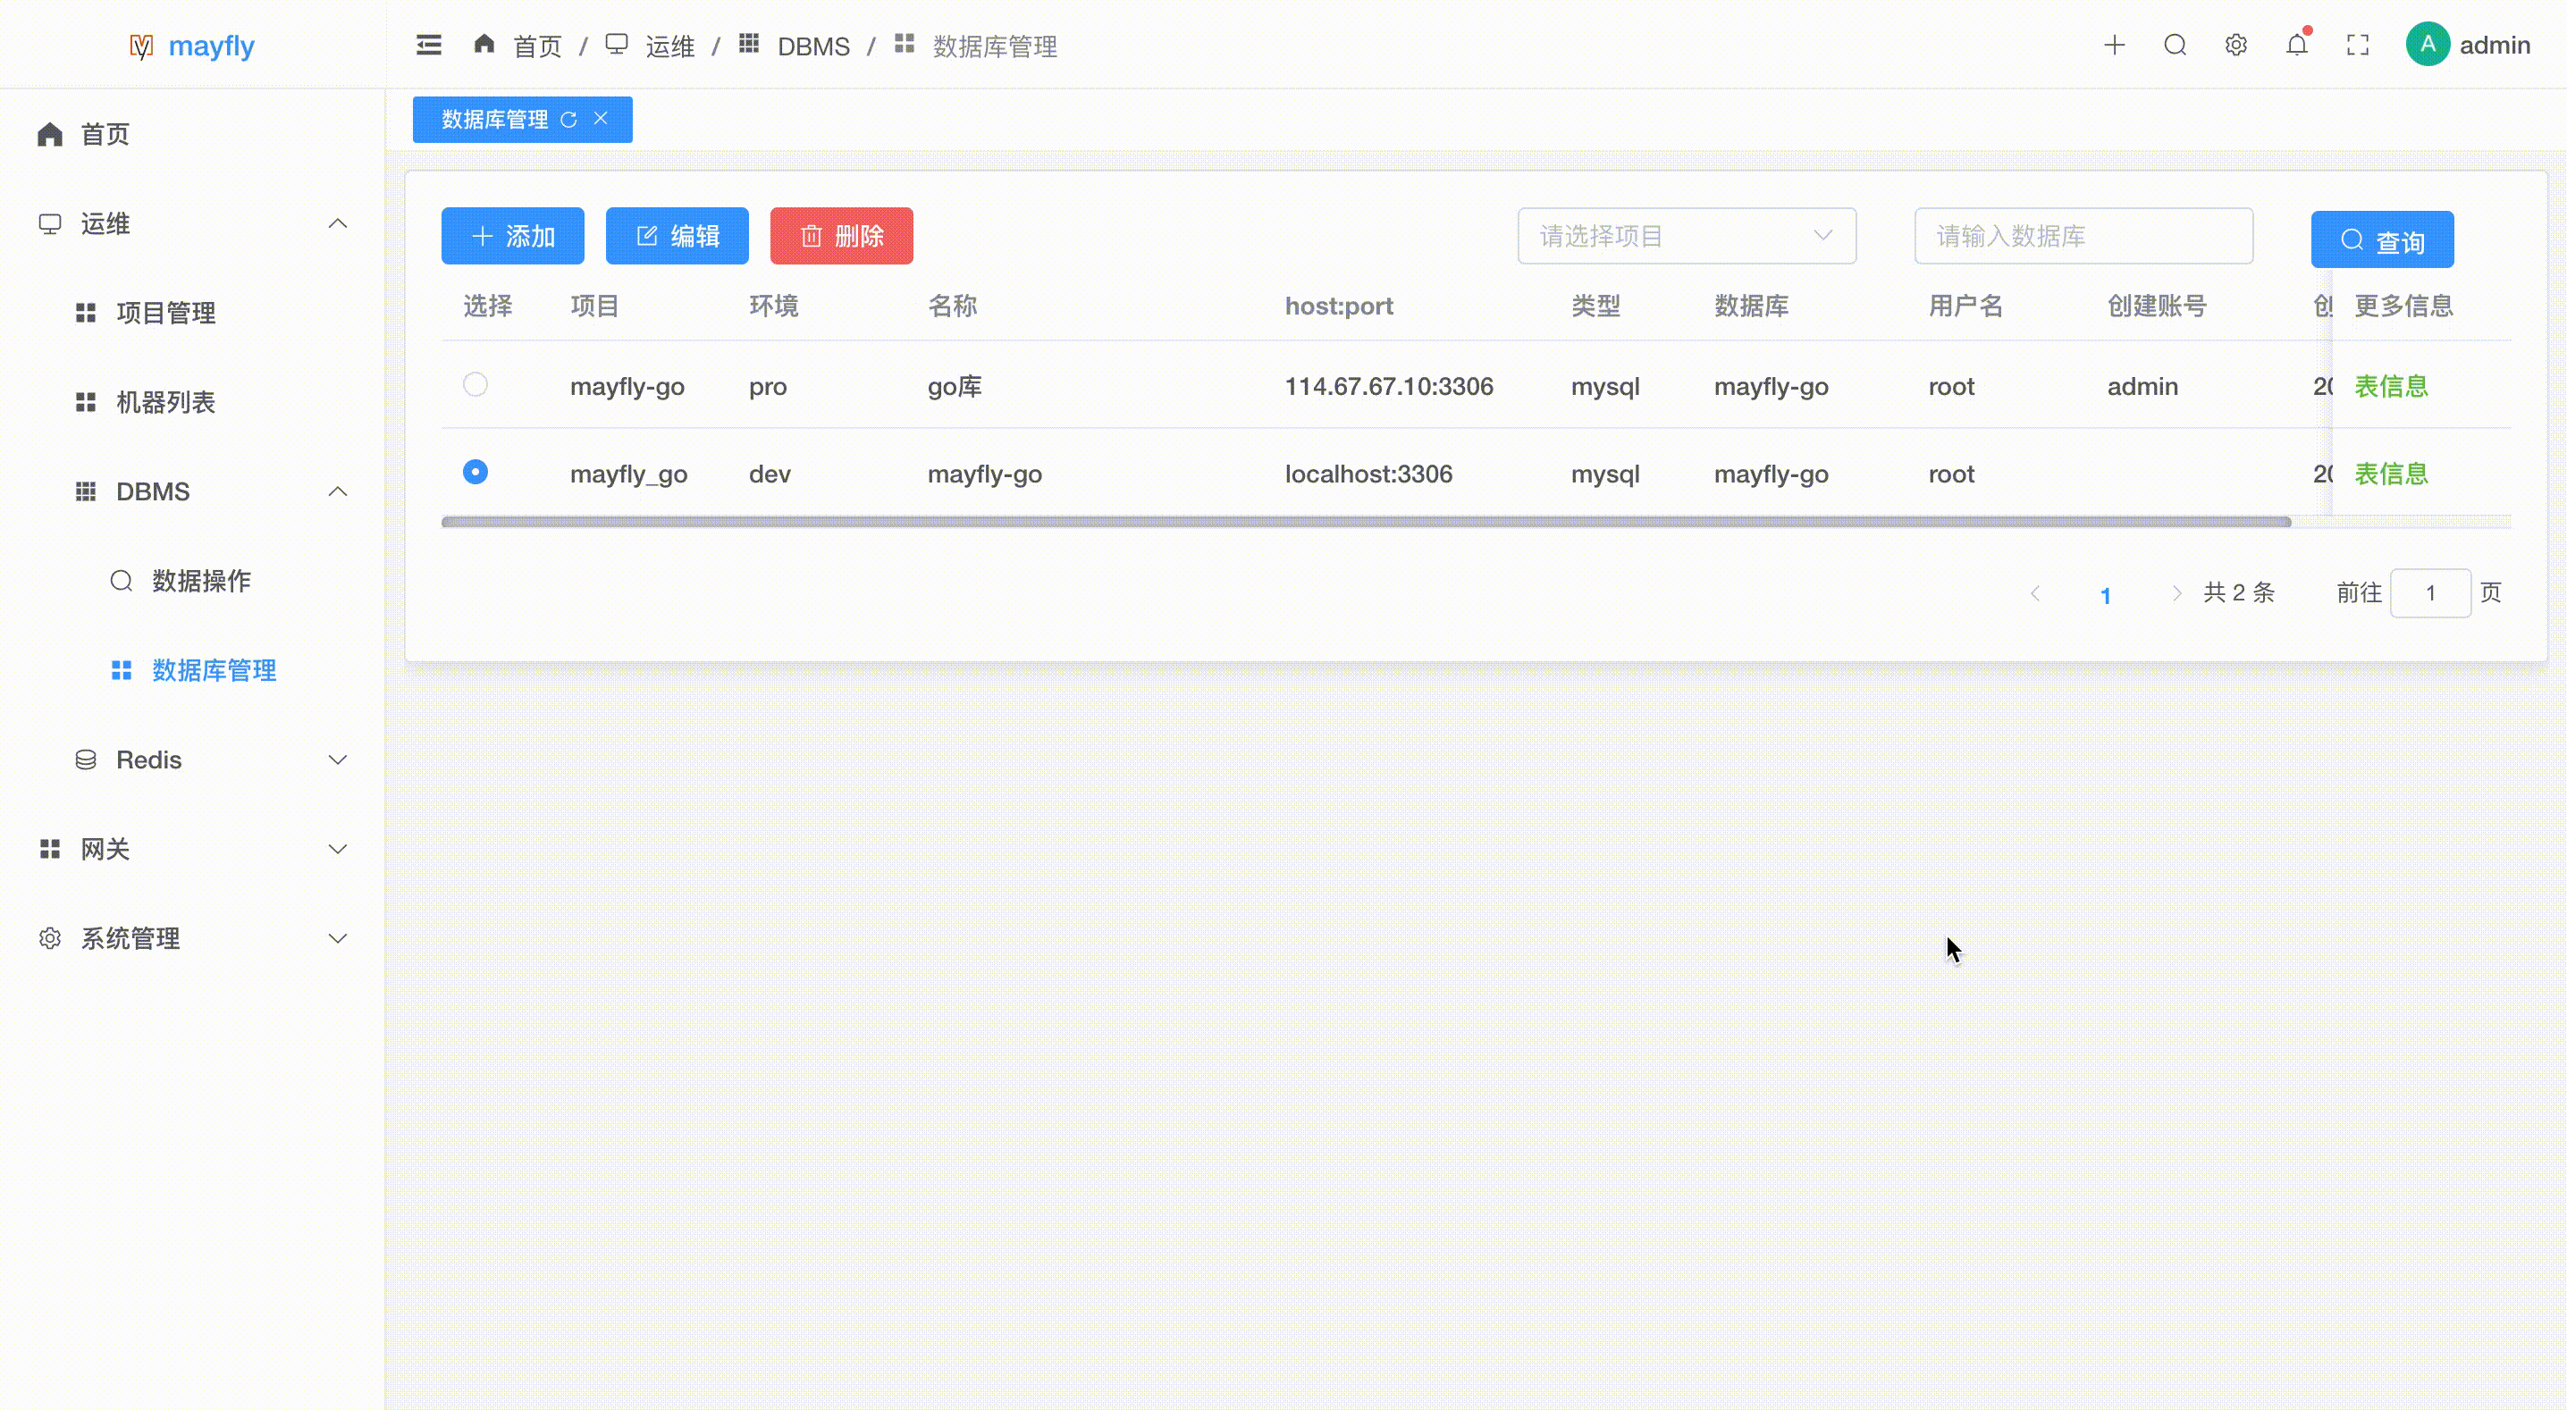Close the 数据库管理 tab
Image resolution: width=2567 pixels, height=1410 pixels.
pyautogui.click(x=601, y=119)
